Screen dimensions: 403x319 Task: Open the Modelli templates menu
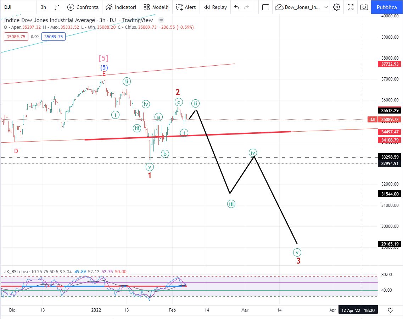coord(156,7)
